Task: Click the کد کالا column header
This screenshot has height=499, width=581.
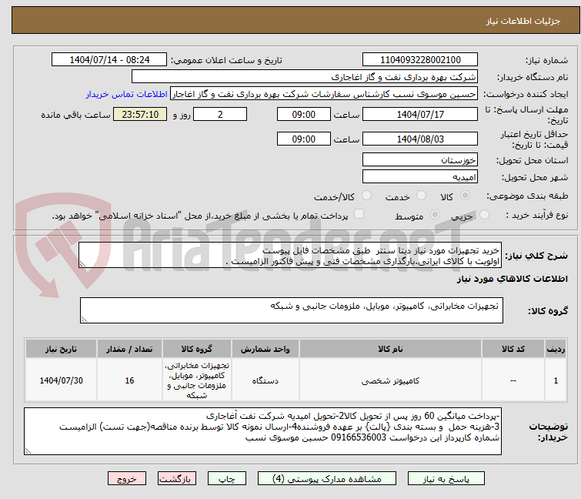Action: point(513,349)
